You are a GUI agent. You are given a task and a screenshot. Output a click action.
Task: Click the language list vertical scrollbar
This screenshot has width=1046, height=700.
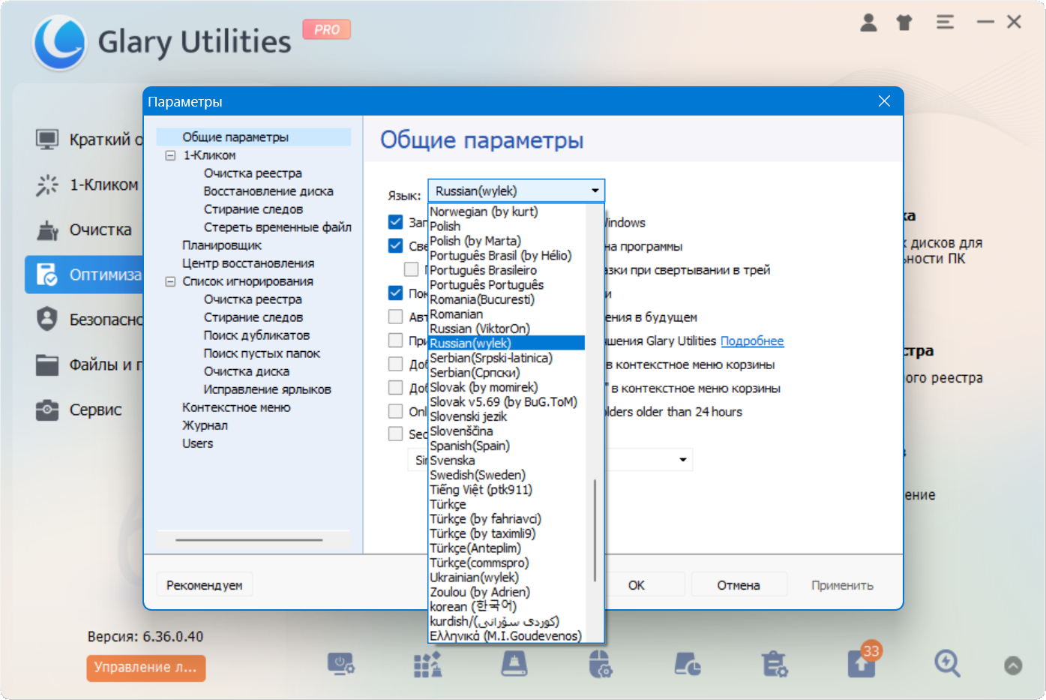(x=595, y=529)
